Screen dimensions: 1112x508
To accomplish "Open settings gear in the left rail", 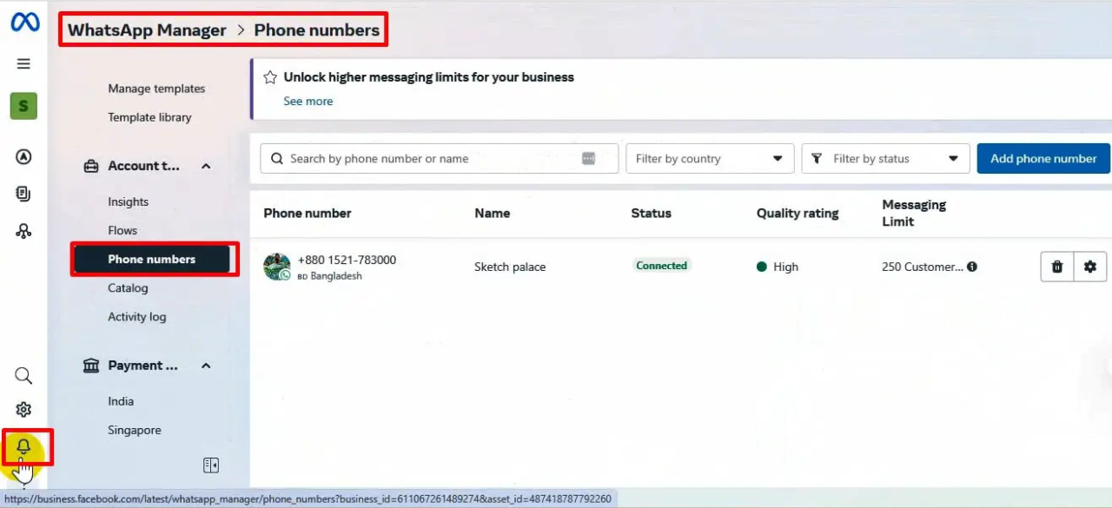I will (23, 410).
